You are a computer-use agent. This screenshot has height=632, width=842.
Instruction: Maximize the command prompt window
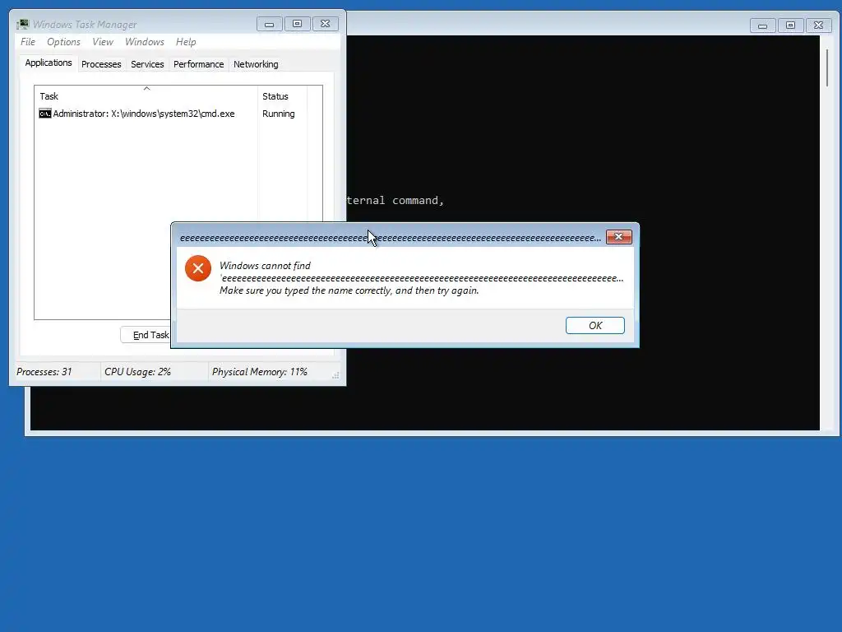click(790, 26)
